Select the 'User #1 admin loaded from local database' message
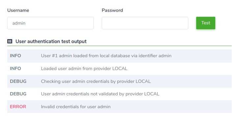The image size is (238, 124). [106, 56]
